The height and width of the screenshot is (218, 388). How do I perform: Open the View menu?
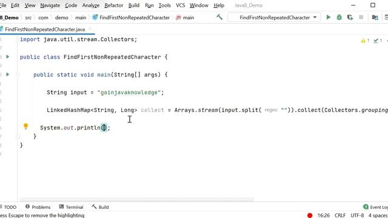[30, 5]
